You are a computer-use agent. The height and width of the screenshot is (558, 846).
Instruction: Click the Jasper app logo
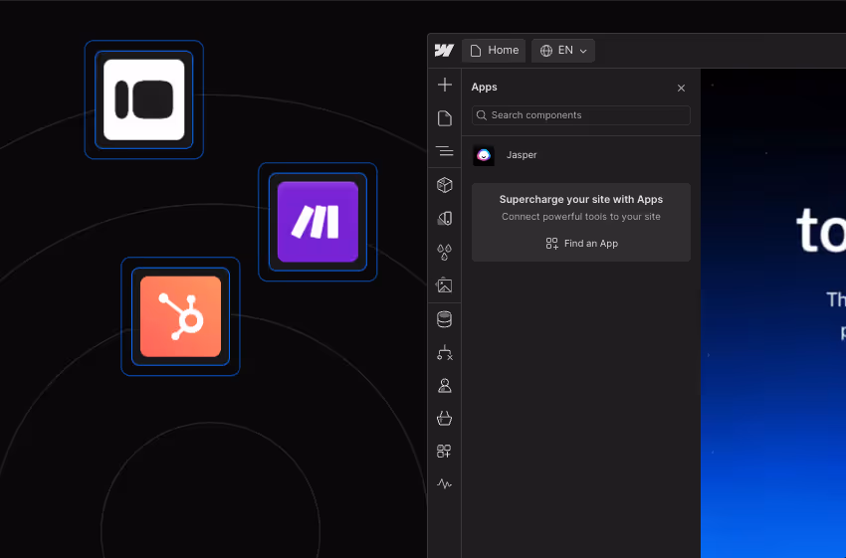coord(484,155)
